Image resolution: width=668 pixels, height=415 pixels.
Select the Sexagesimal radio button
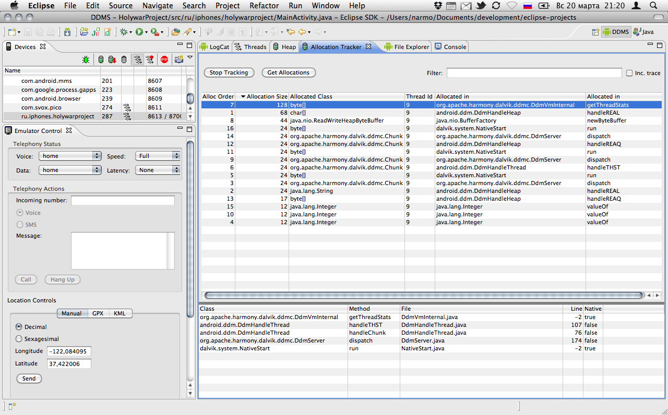point(19,339)
